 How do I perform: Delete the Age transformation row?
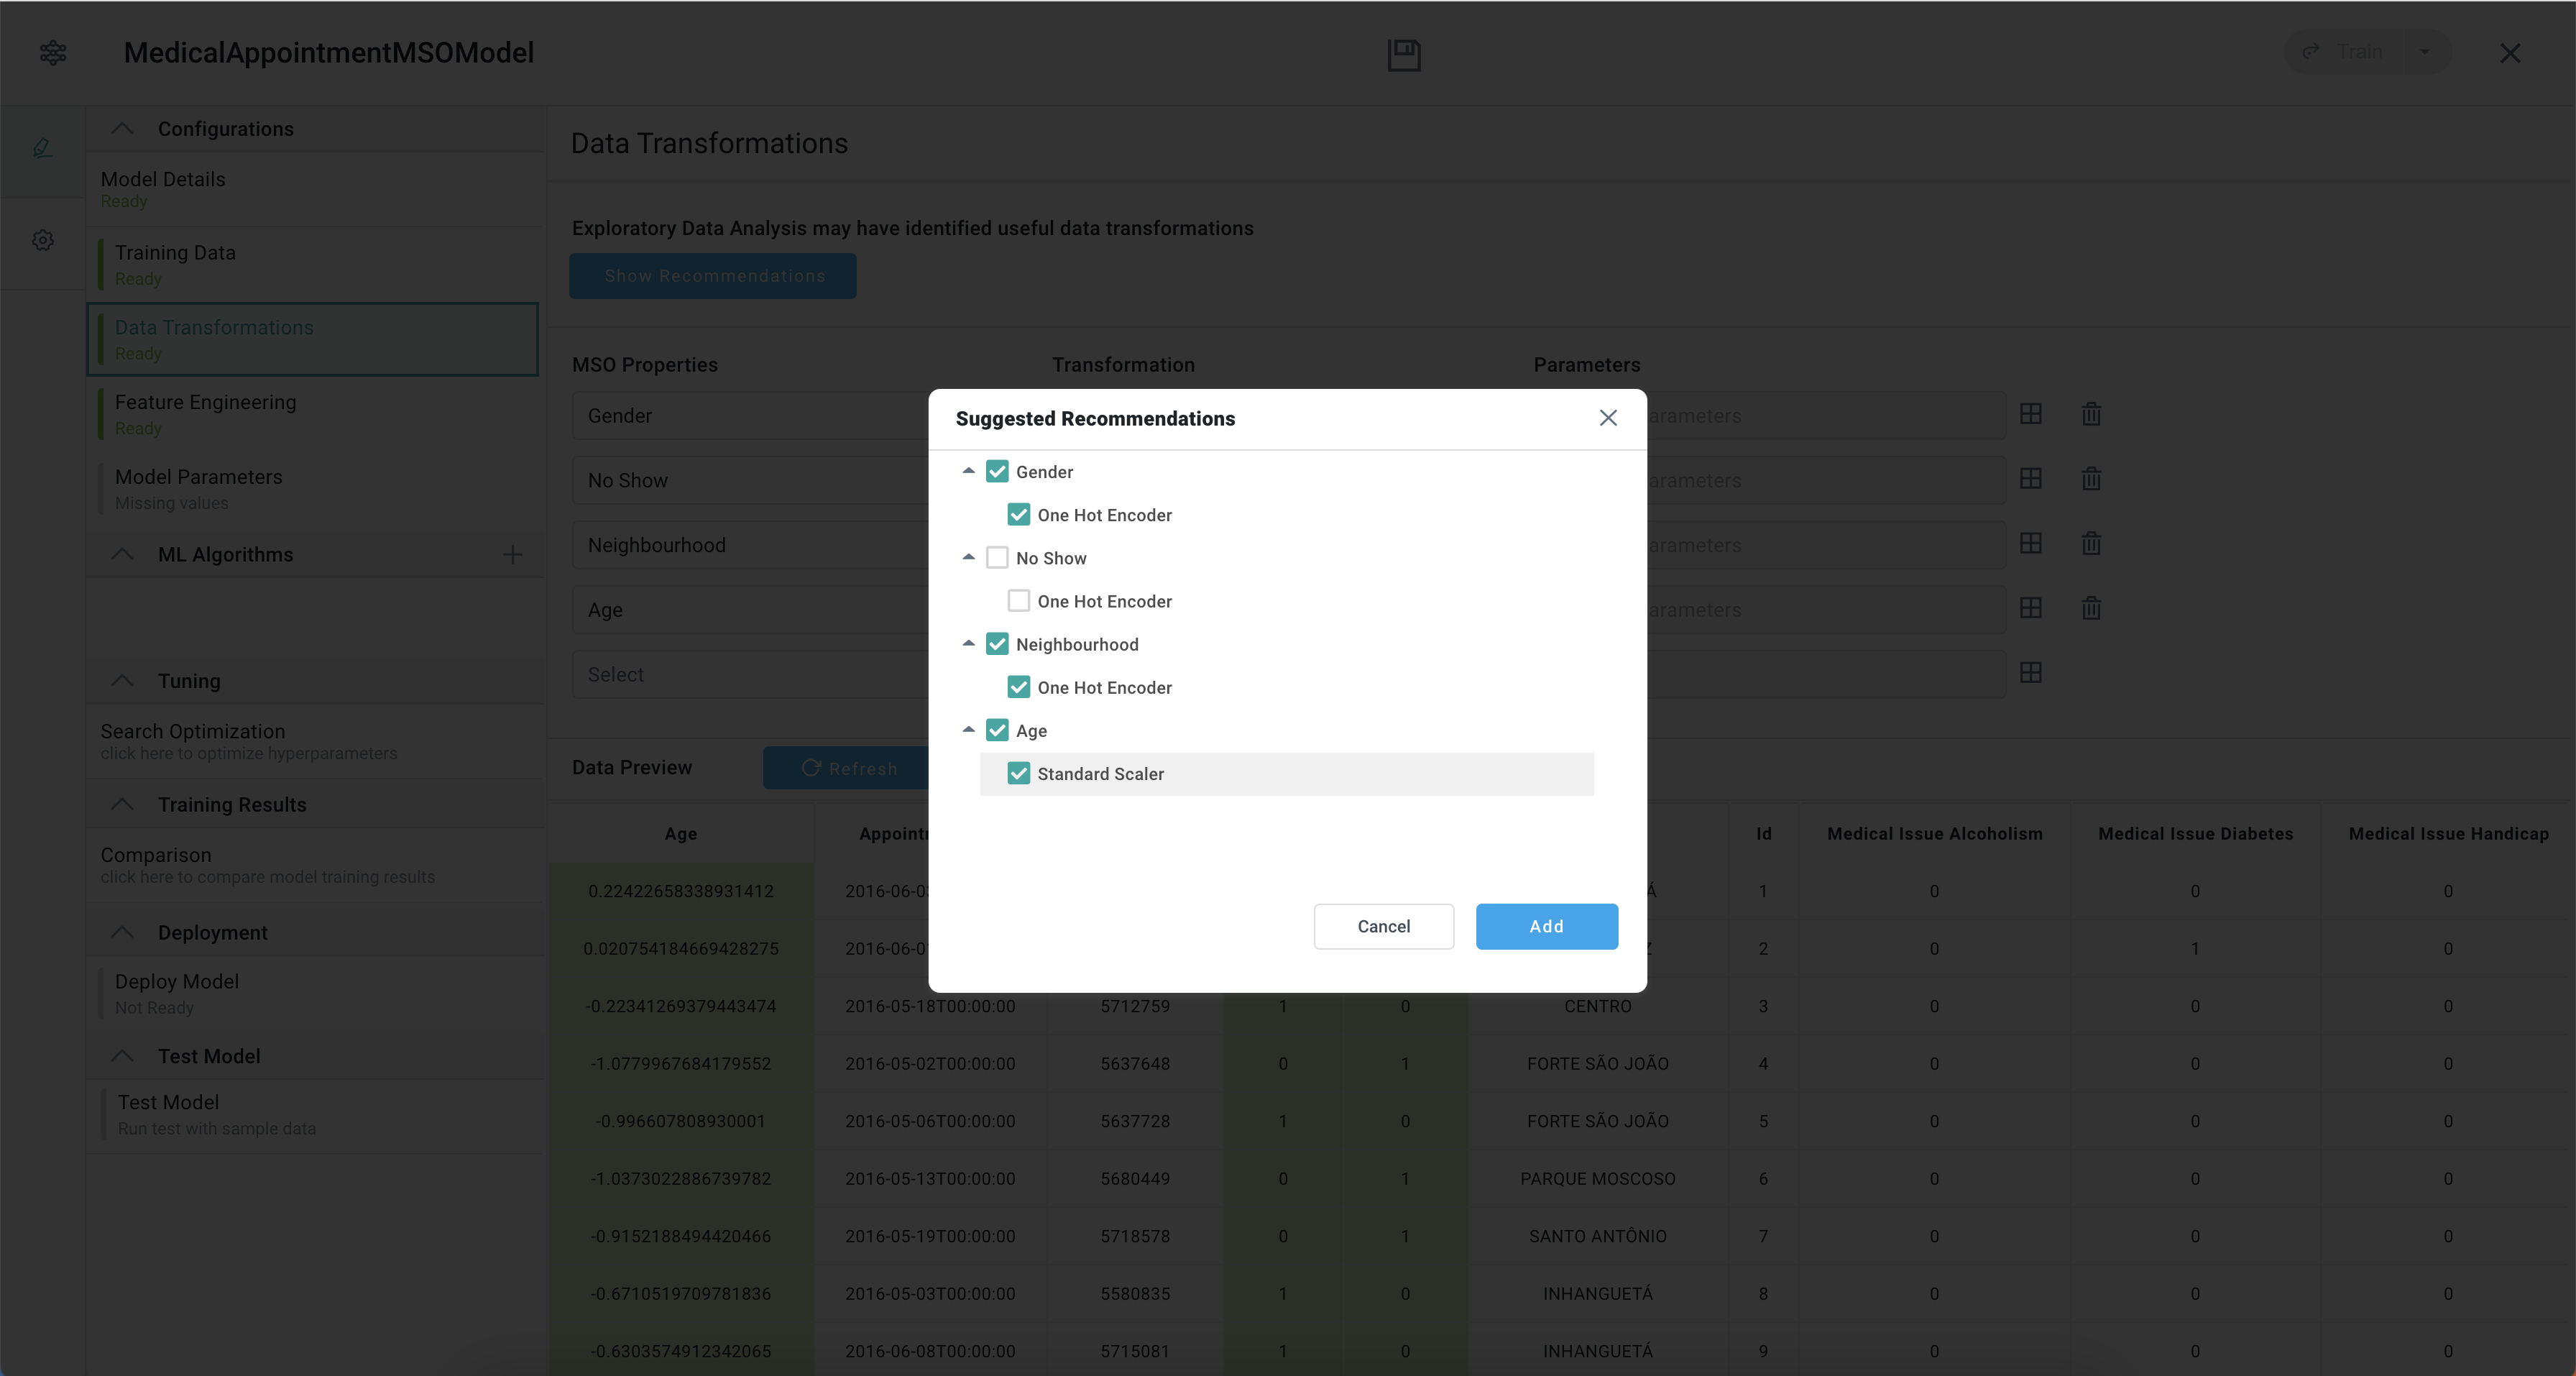[2091, 608]
